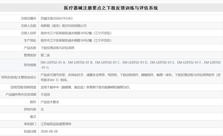This screenshot has height=136, width=223.
Task: Click the 注册人住所 label
Action: [28, 33]
